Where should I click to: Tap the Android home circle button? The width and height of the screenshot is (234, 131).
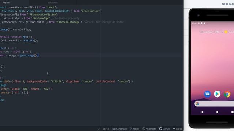[x=217, y=112]
